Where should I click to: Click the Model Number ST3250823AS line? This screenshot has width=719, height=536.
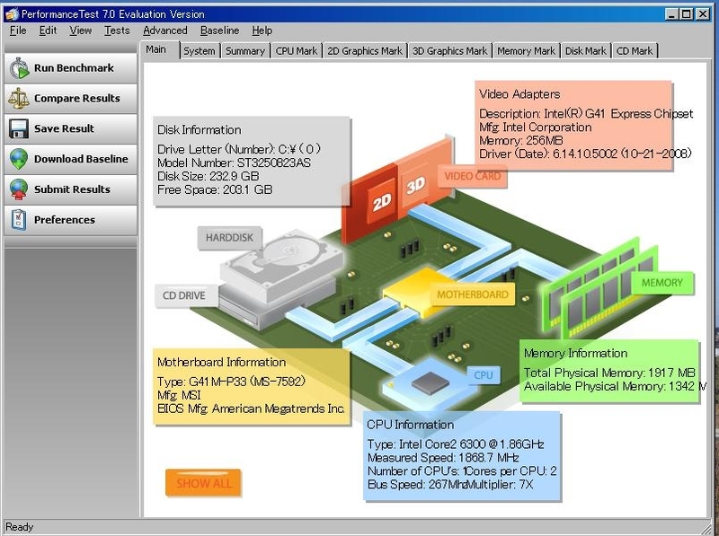coord(234,163)
